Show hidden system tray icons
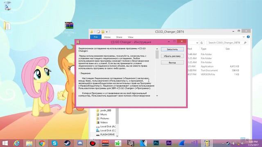Screen dimensions: 262x147 223,143
